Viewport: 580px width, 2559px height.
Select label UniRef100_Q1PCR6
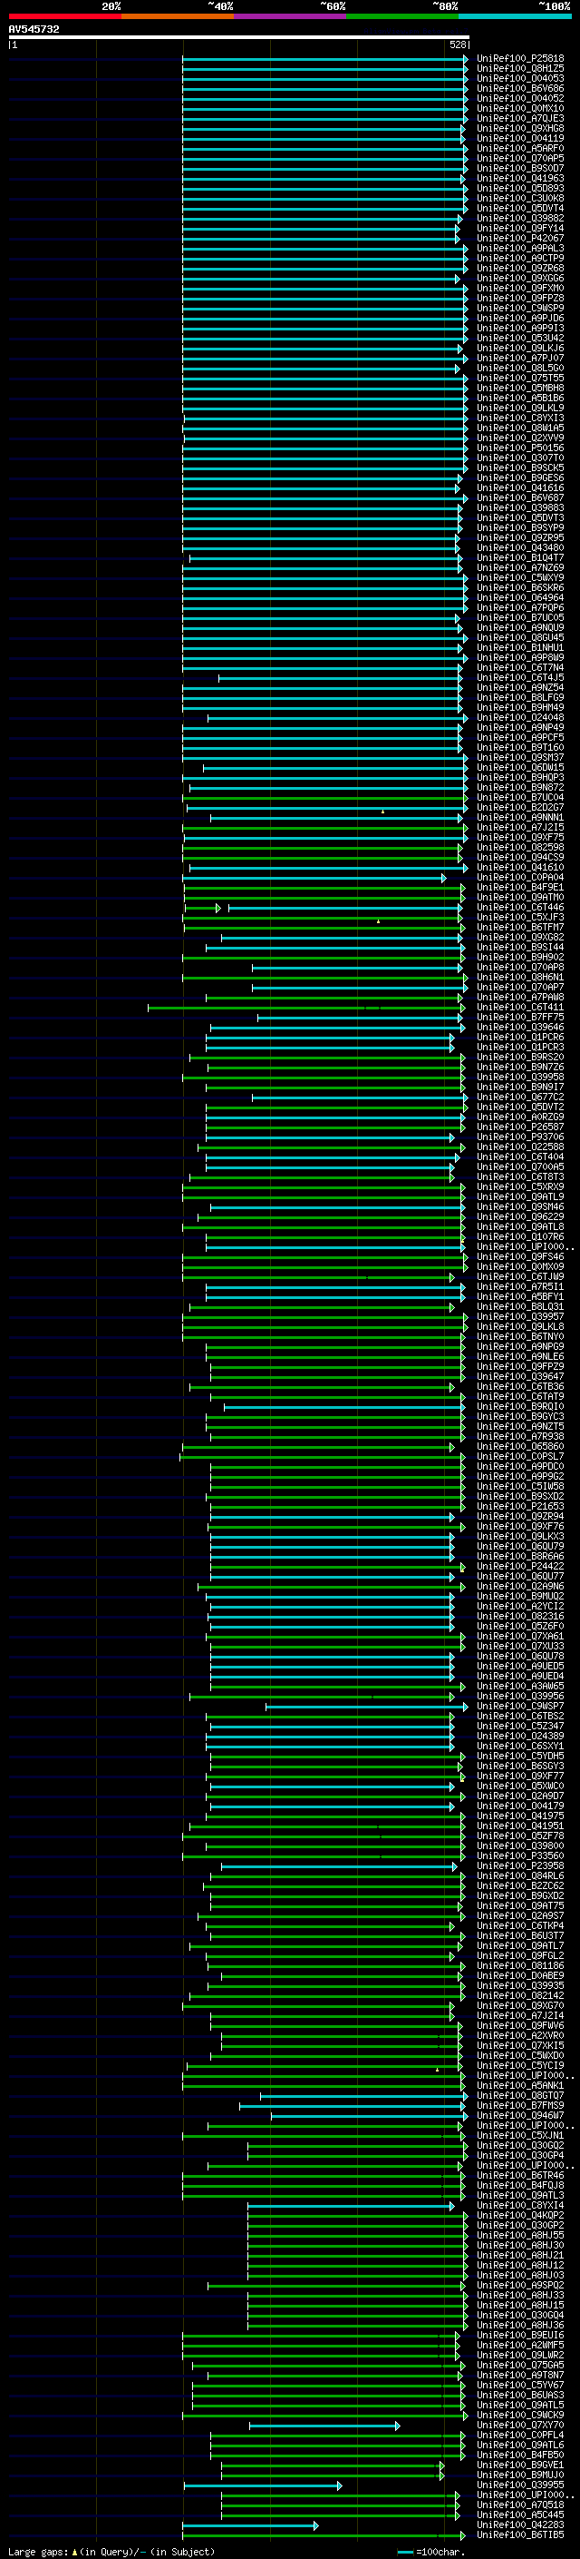pyautogui.click(x=520, y=1037)
